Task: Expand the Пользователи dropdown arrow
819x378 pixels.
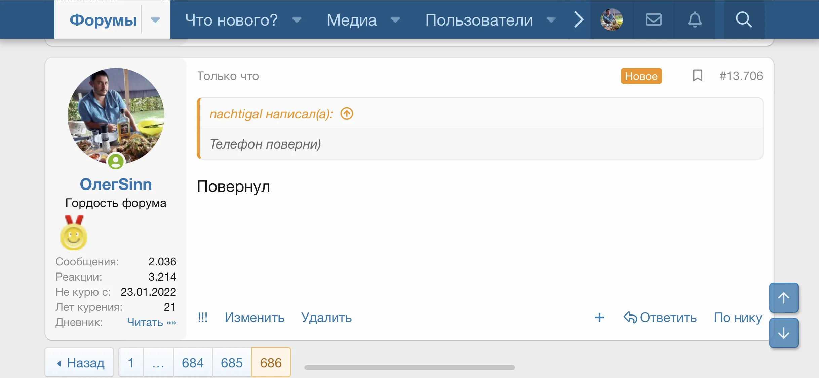Action: coord(551,20)
